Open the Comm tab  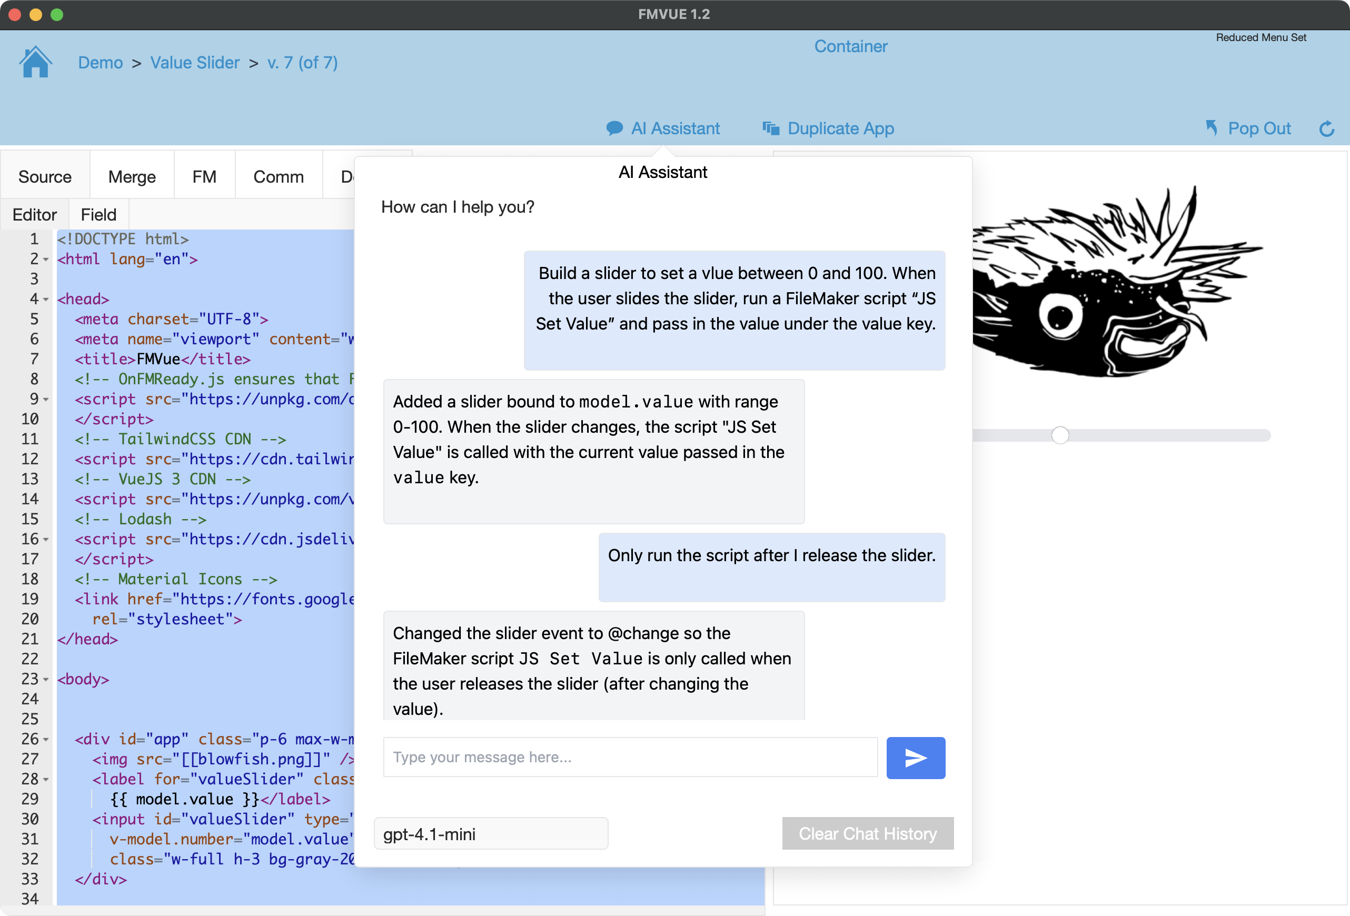click(x=278, y=176)
